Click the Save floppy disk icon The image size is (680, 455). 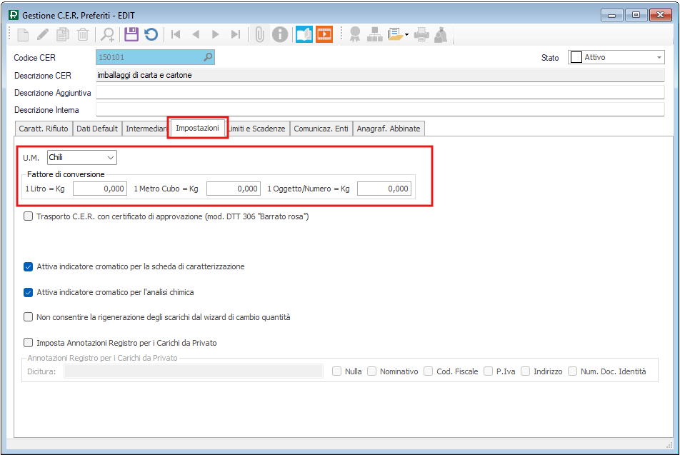131,34
